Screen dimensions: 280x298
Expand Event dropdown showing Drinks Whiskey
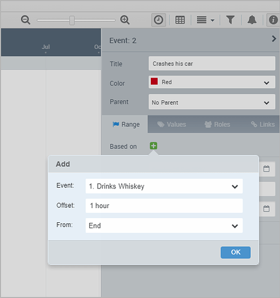164,186
